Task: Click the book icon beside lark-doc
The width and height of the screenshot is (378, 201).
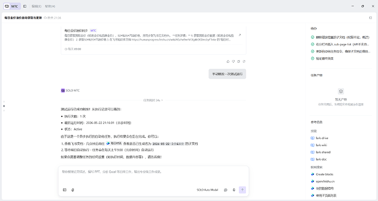Action: point(313,159)
